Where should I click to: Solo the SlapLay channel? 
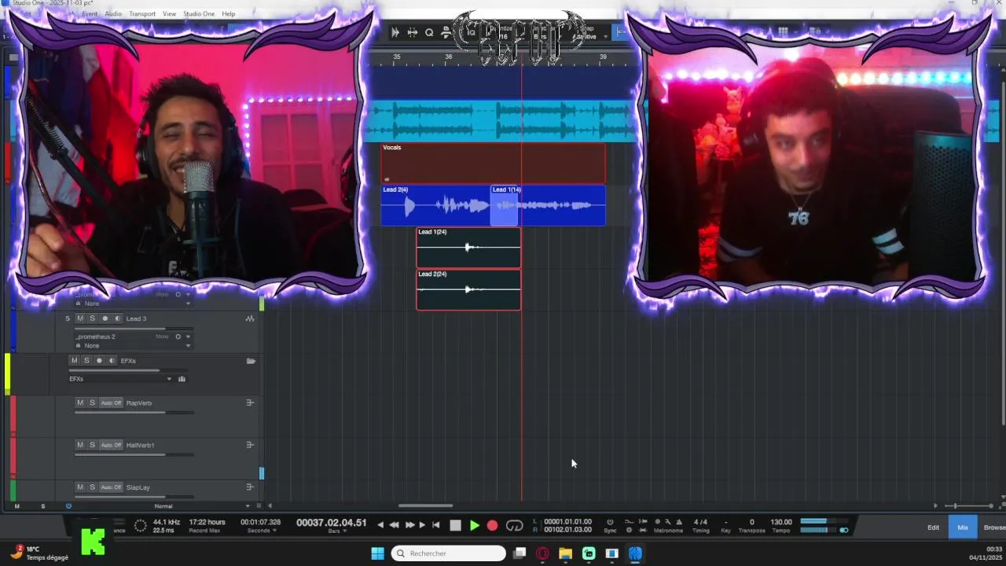(x=92, y=487)
